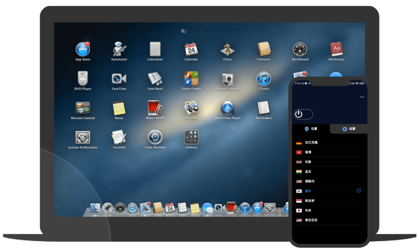Open the Time Machine app
The width and height of the screenshot is (419, 251).
tap(155, 138)
